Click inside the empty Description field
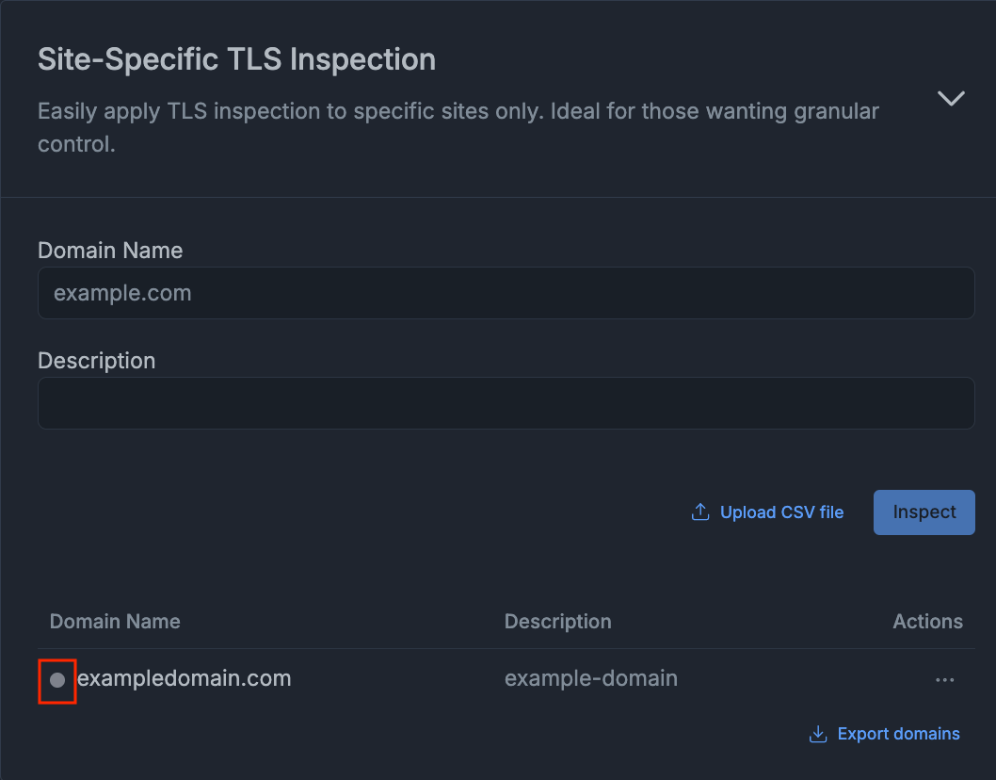The image size is (996, 780). (x=506, y=403)
